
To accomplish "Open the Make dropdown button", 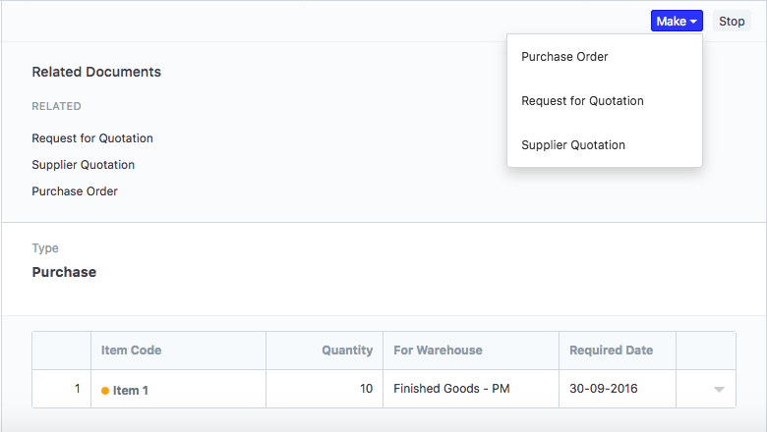I will (x=676, y=22).
